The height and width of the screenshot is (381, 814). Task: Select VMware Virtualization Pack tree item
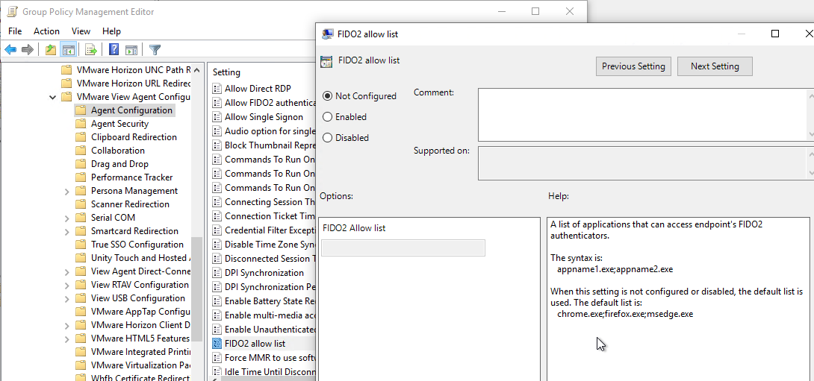(140, 365)
